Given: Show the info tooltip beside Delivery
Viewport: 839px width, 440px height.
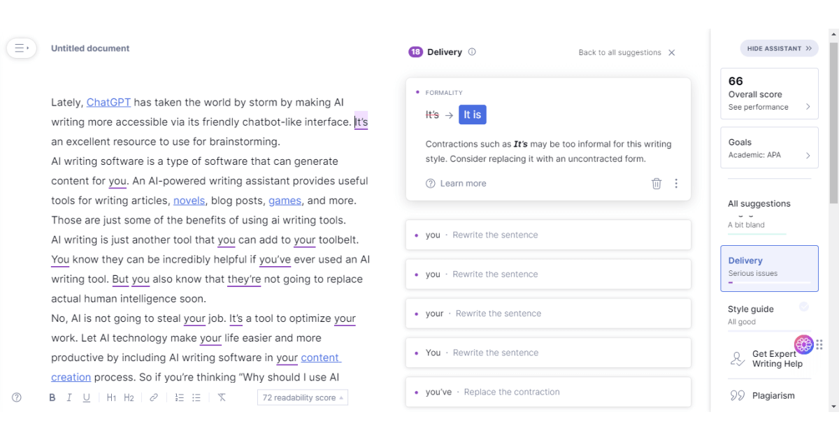Looking at the screenshot, I should [x=472, y=52].
